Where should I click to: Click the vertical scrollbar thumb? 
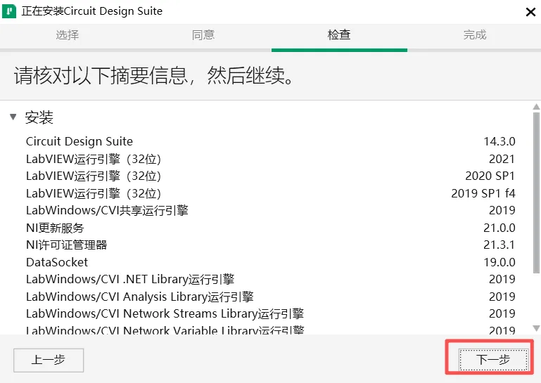[536, 193]
